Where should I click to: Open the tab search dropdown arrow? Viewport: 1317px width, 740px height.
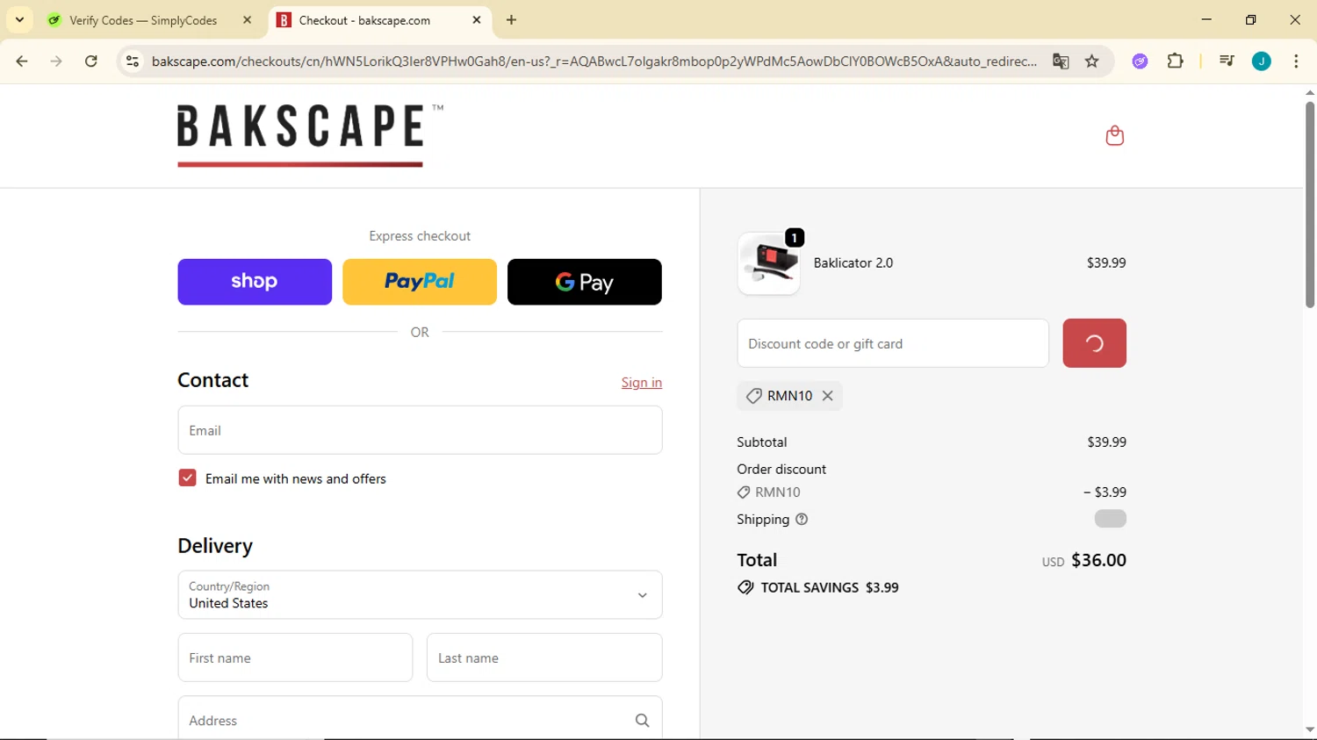(19, 20)
